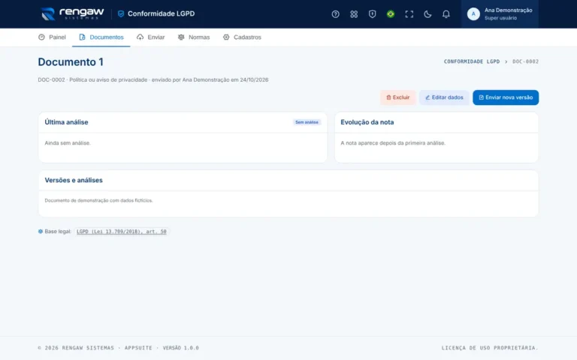
Task: Click the document subtitle with date 24/10/2026
Action: click(x=153, y=79)
